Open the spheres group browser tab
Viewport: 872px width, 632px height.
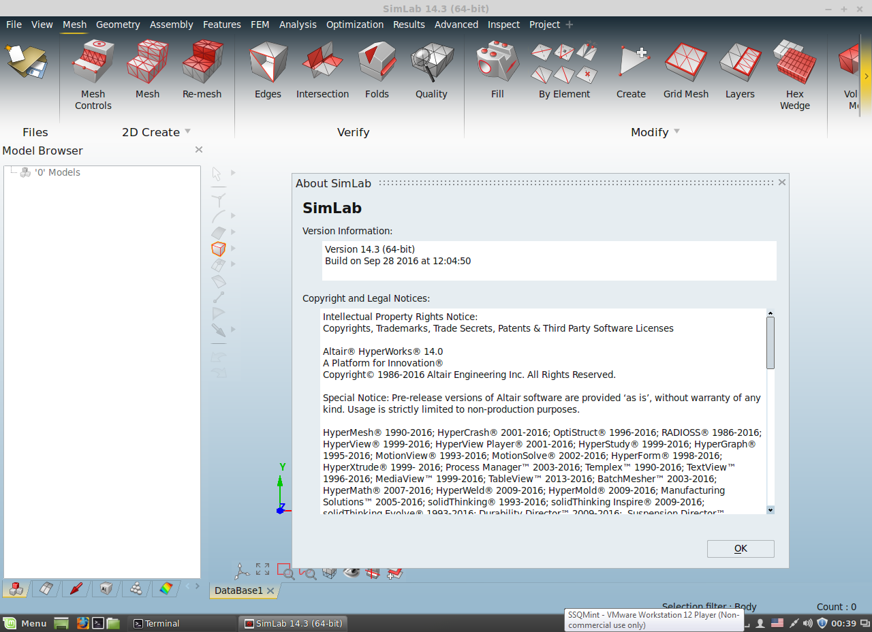[136, 588]
